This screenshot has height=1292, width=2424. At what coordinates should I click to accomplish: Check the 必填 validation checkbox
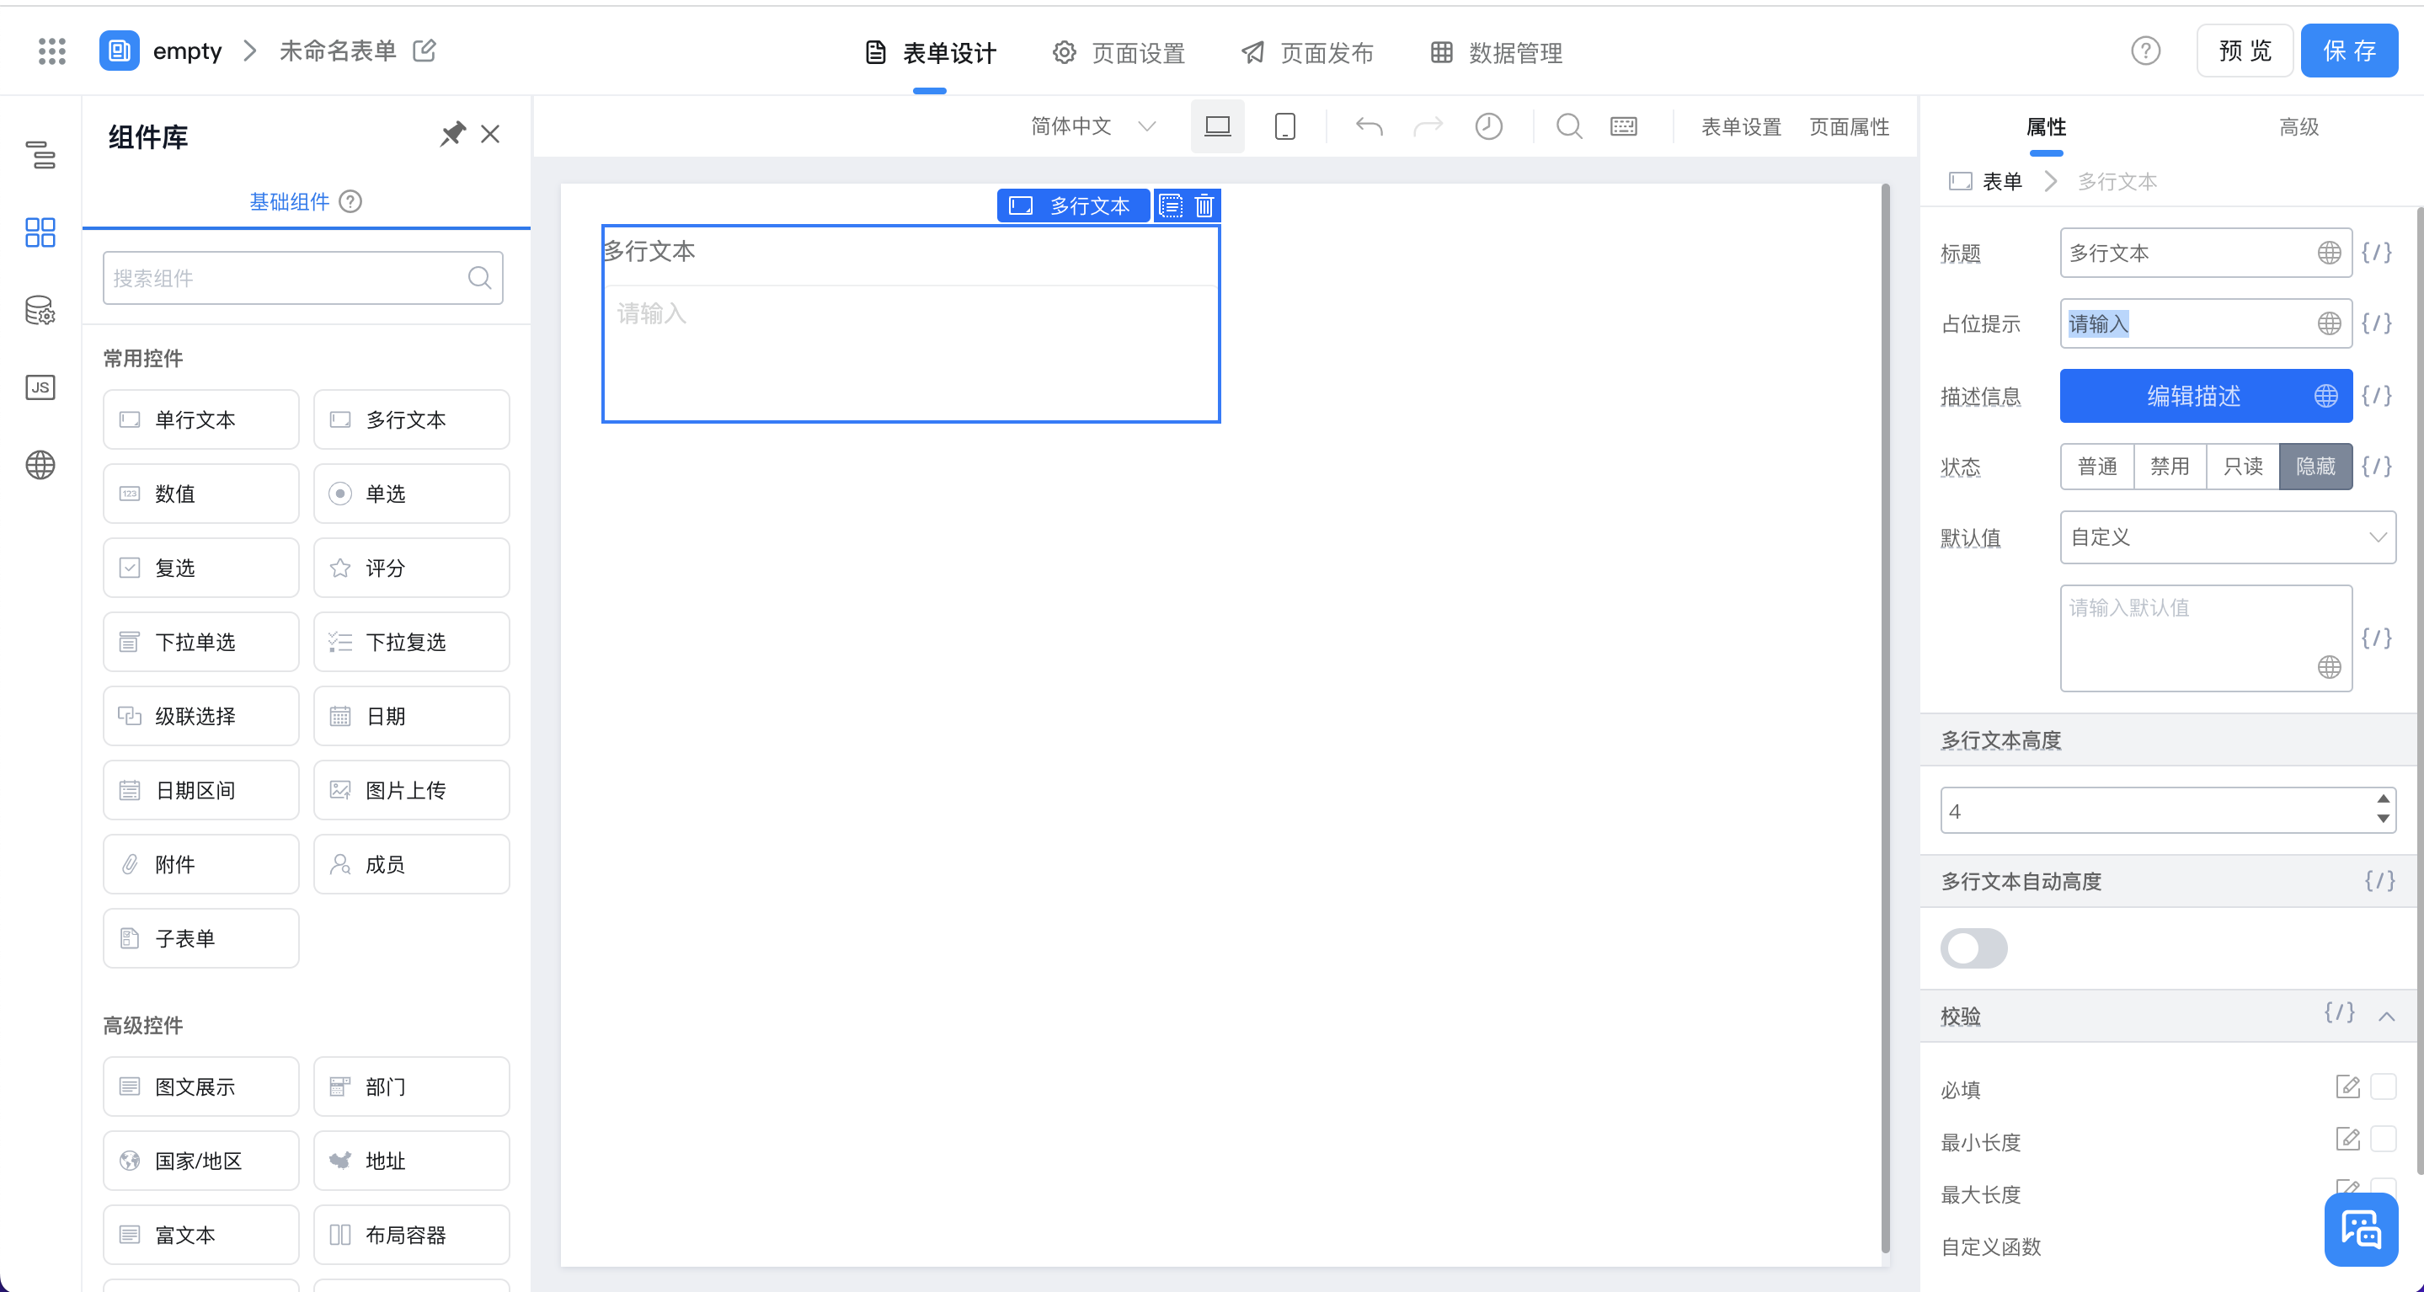[x=2384, y=1086]
